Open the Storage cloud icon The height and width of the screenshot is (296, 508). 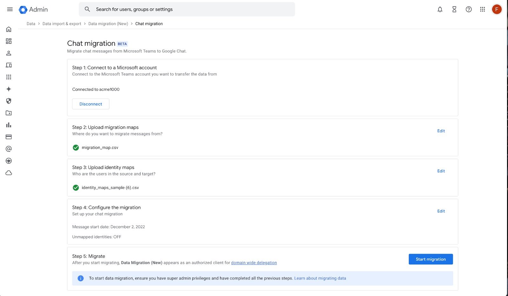pos(9,173)
